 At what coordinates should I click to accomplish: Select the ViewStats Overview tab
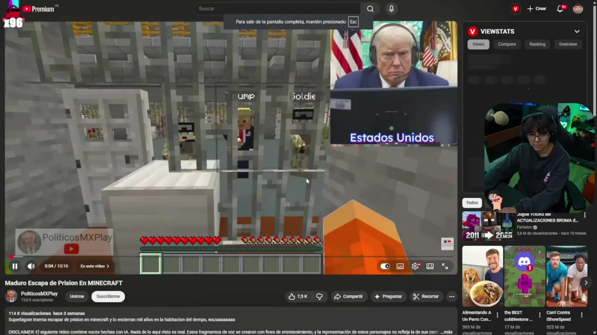tap(568, 44)
